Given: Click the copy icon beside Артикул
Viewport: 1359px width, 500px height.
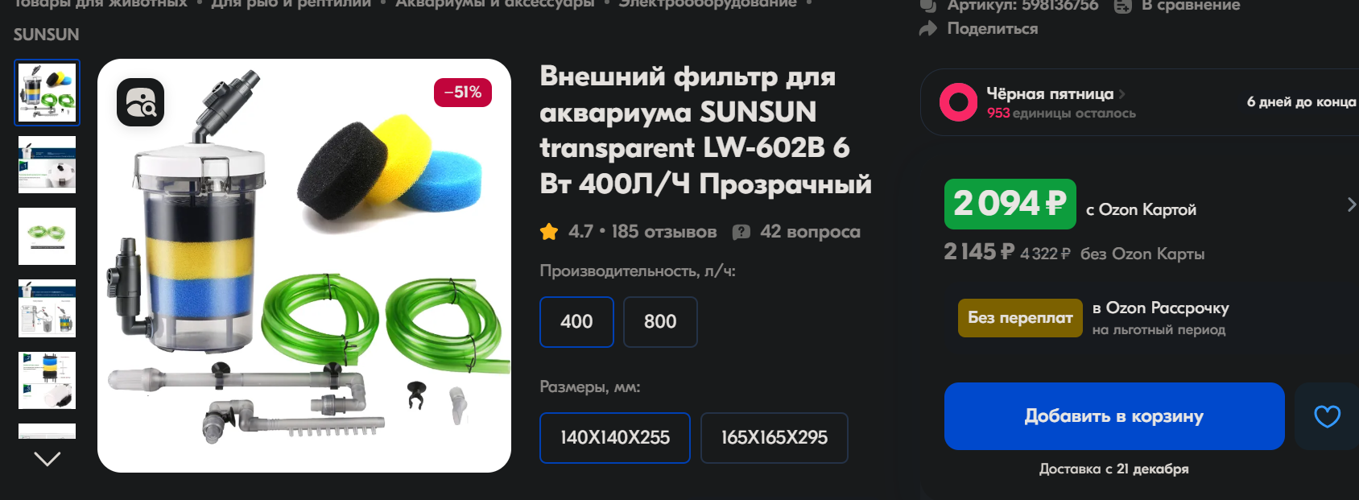Looking at the screenshot, I should 928,6.
